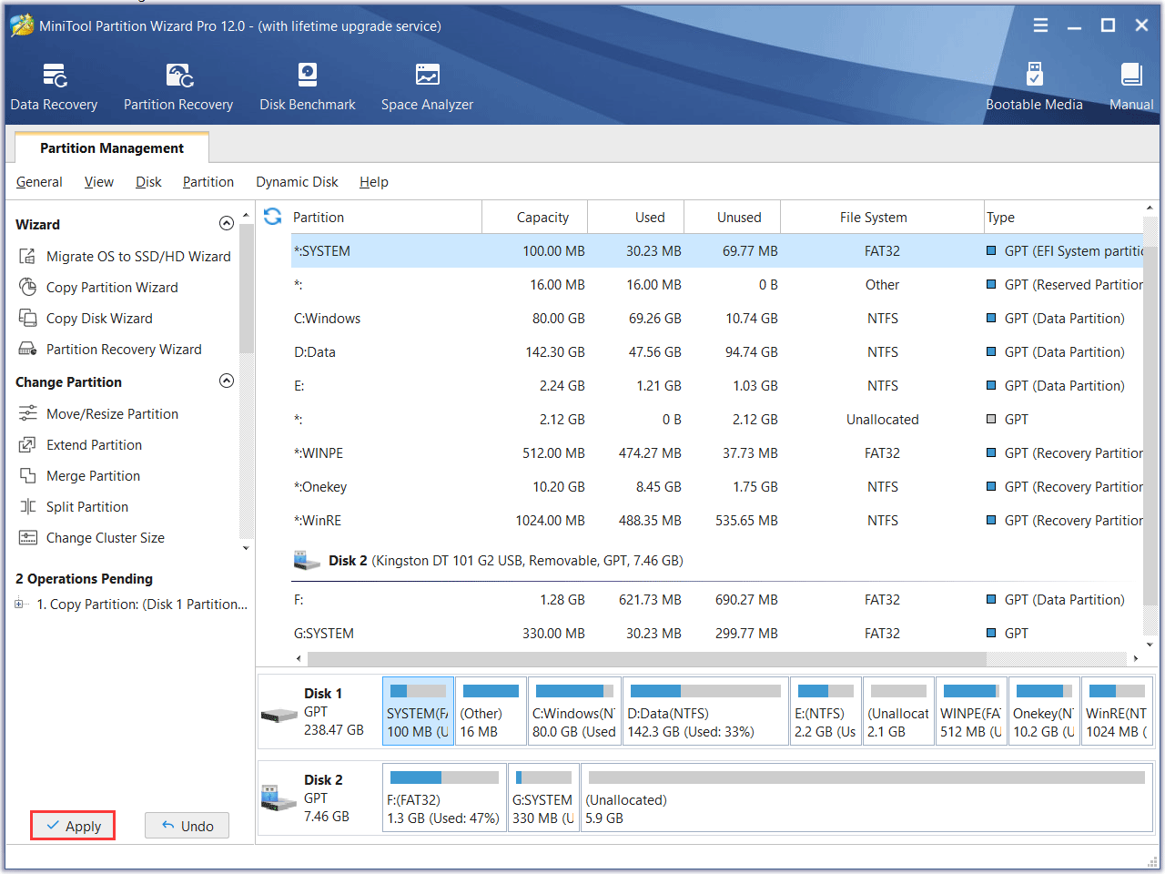The height and width of the screenshot is (874, 1165).
Task: Start Partition Recovery Wizard
Action: pyautogui.click(x=110, y=350)
